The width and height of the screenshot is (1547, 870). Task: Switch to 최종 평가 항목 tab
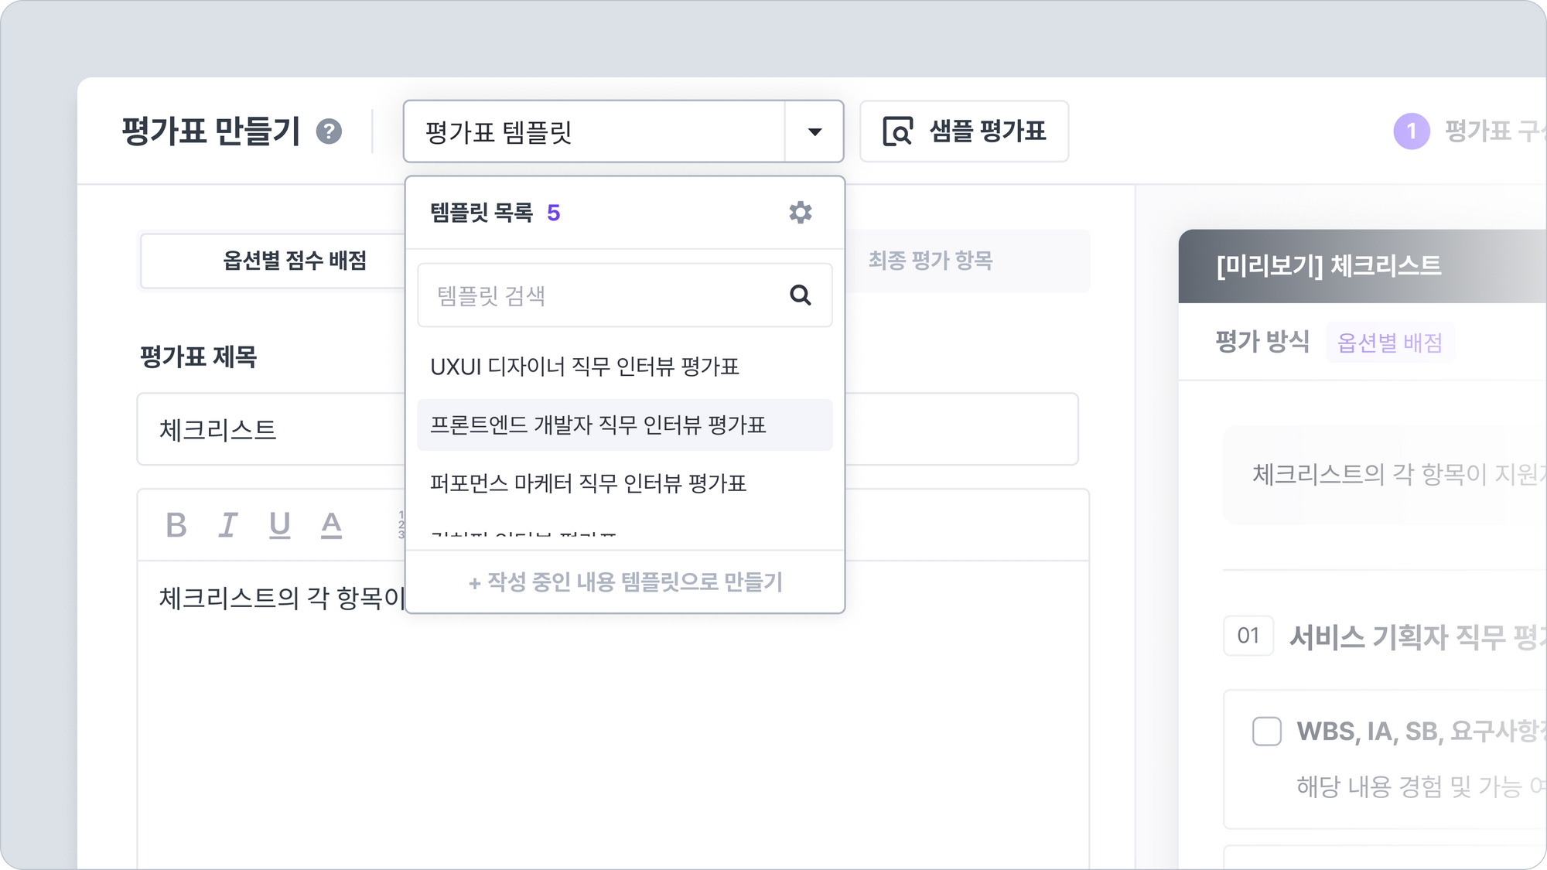pyautogui.click(x=931, y=261)
